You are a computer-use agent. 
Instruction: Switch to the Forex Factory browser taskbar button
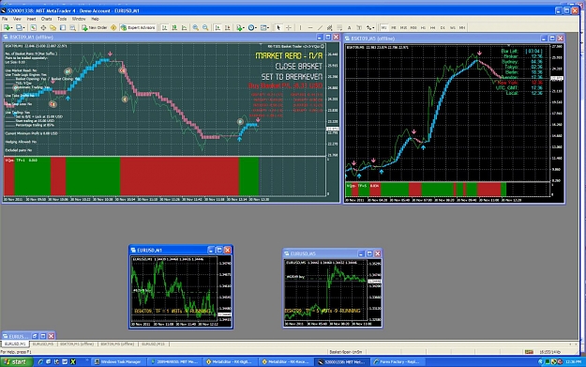[x=398, y=361]
